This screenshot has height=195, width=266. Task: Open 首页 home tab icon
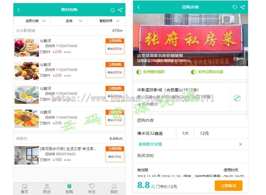[x=24, y=186]
